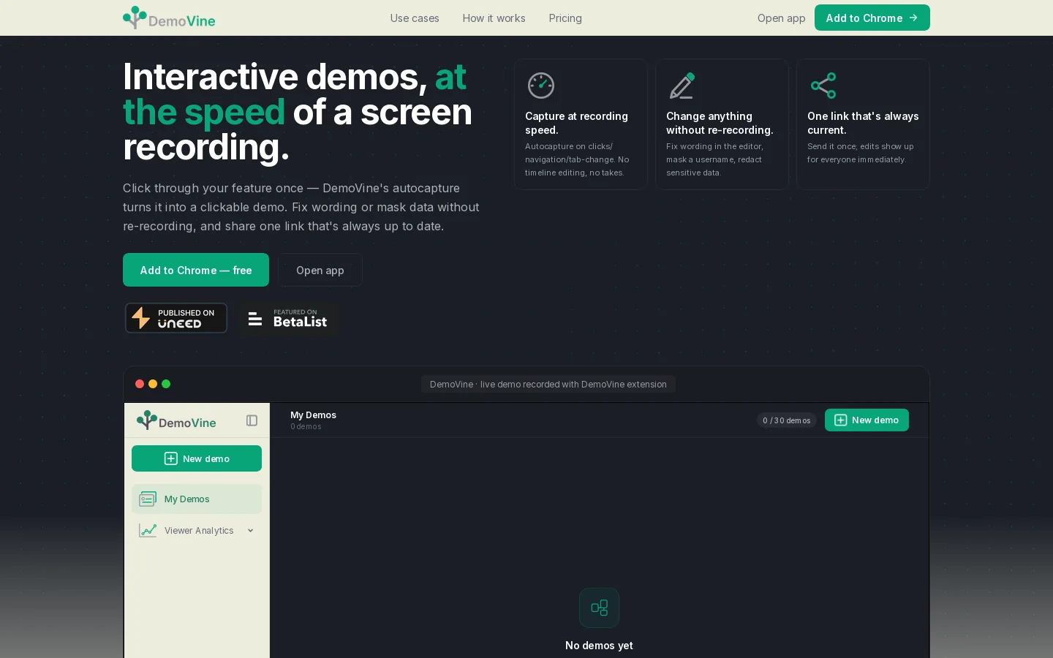Viewport: 1053px width, 658px height.
Task: Click the sidebar New demo button
Action: pos(197,458)
